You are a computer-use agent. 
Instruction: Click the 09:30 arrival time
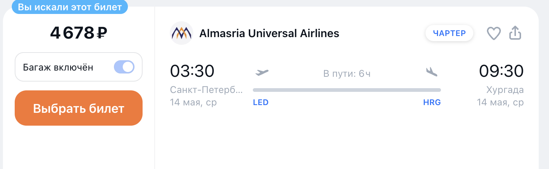501,71
